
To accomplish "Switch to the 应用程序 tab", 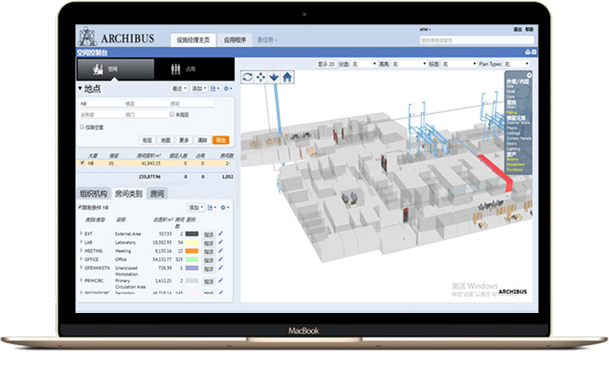I will click(x=235, y=39).
